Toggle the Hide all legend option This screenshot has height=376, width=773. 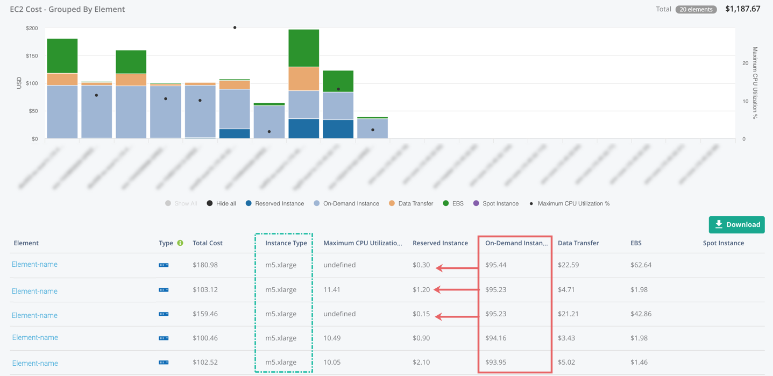(221, 203)
